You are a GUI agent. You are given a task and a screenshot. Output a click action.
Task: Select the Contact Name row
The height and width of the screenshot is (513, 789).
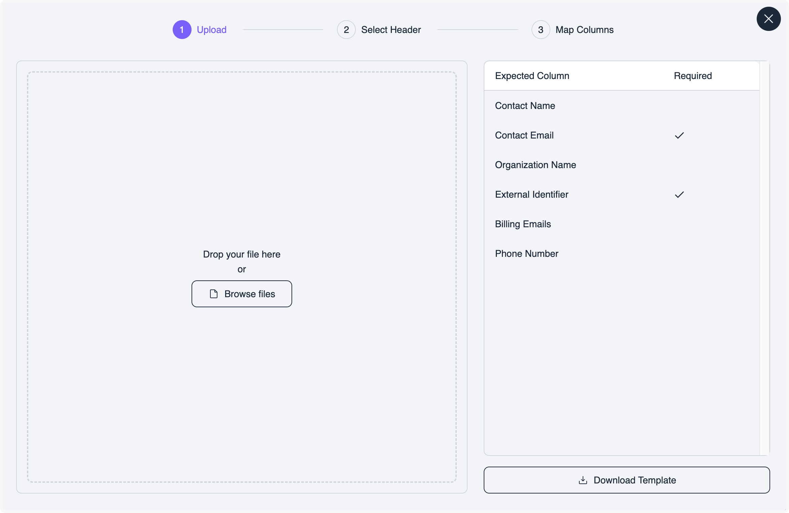525,106
